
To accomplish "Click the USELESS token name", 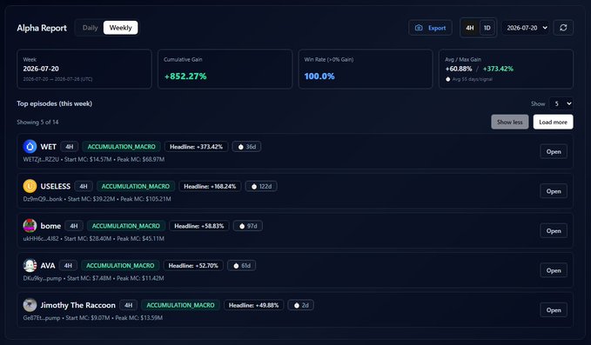I will click(x=56, y=186).
